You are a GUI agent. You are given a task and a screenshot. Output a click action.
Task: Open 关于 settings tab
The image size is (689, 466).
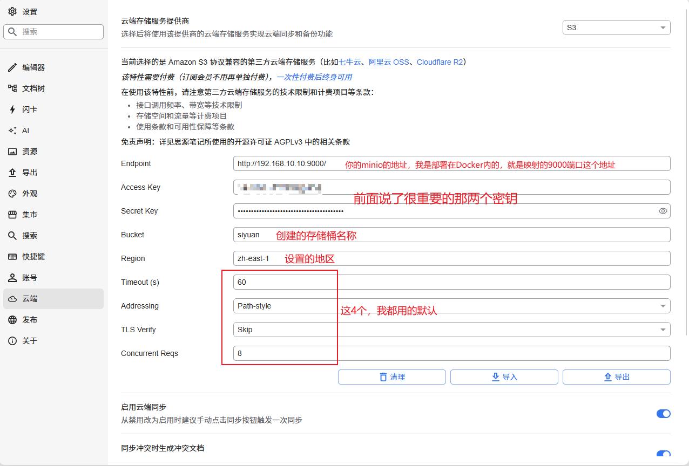click(53, 341)
